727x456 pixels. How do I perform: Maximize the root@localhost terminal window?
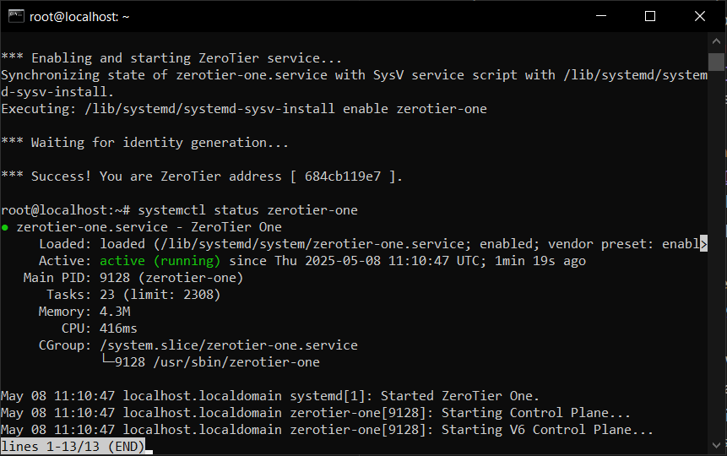(650, 16)
